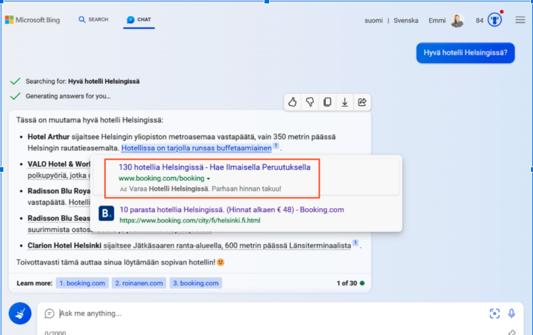Click the pin icon below the input
Image resolution: width=533 pixels, height=335 pixels.
pos(511,332)
